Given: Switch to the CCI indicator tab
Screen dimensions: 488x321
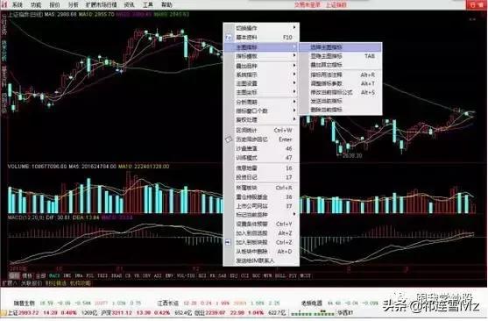Looking at the screenshot, I should (x=244, y=275).
